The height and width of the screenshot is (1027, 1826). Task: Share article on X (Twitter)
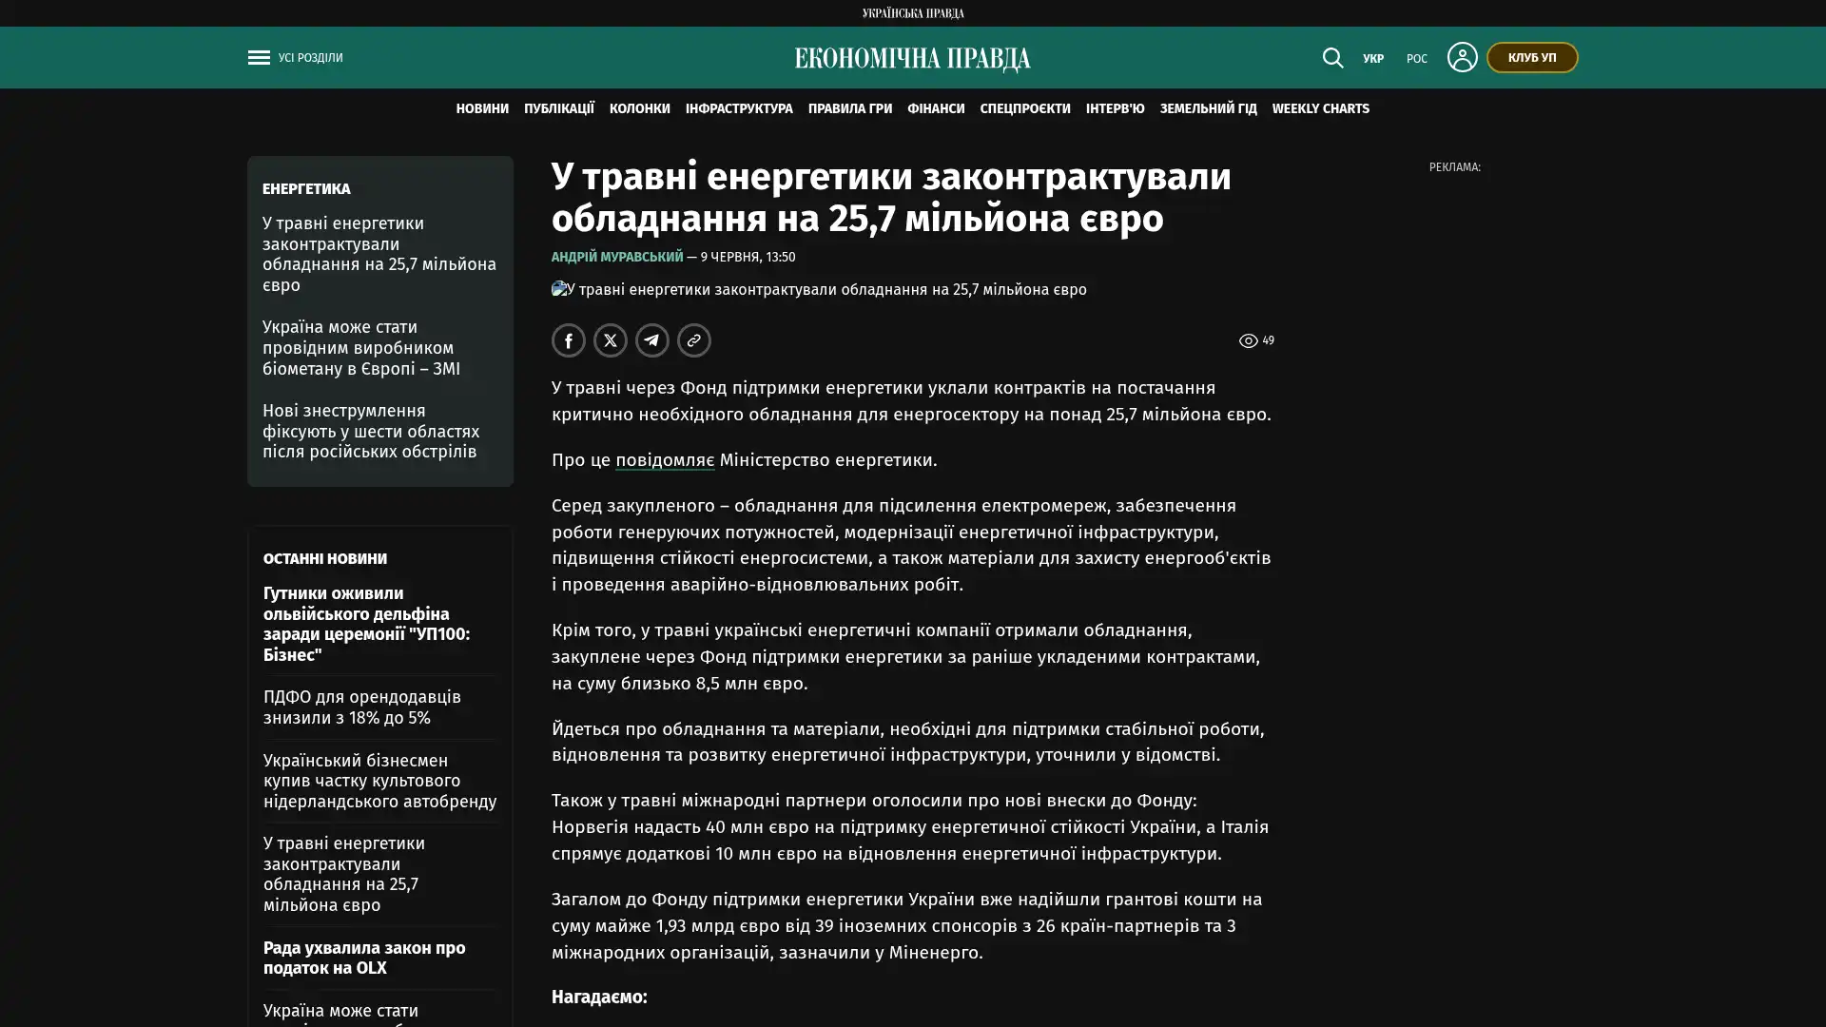click(x=611, y=340)
